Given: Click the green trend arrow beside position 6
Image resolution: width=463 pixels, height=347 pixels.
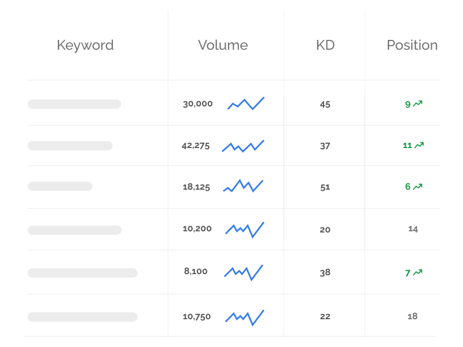Looking at the screenshot, I should coord(418,186).
